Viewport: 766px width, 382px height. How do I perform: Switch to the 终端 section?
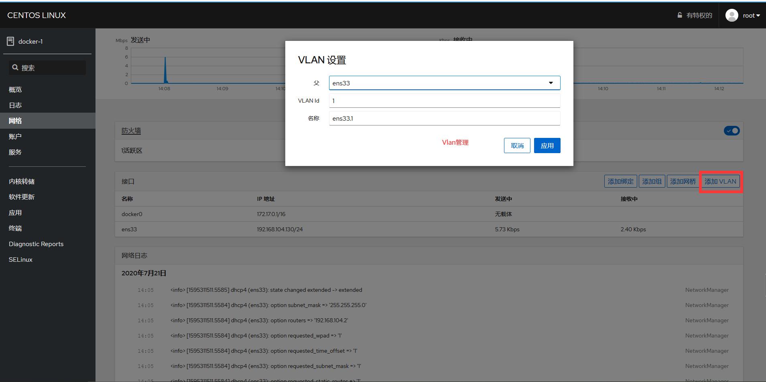(15, 228)
